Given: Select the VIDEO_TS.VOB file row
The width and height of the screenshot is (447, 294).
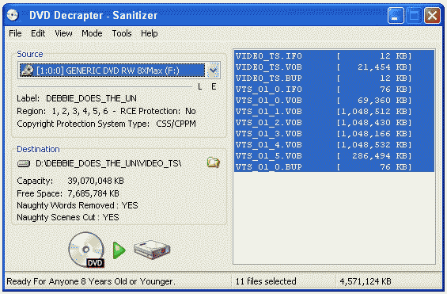Looking at the screenshot, I should tap(334, 67).
